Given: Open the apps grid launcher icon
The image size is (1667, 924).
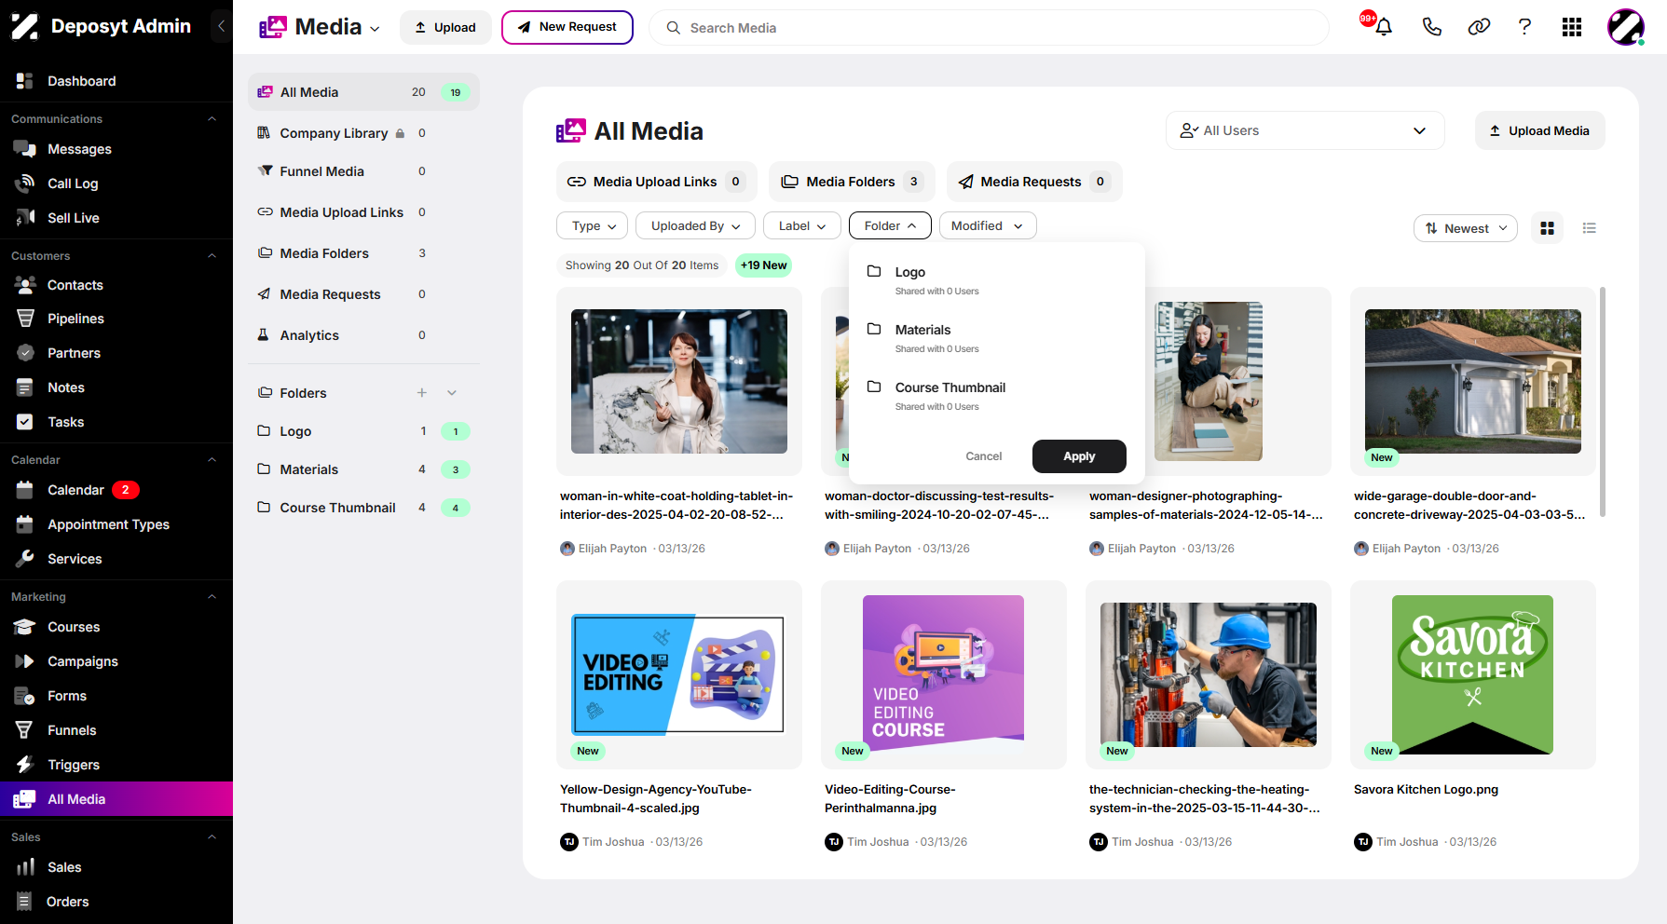Looking at the screenshot, I should click(1572, 27).
